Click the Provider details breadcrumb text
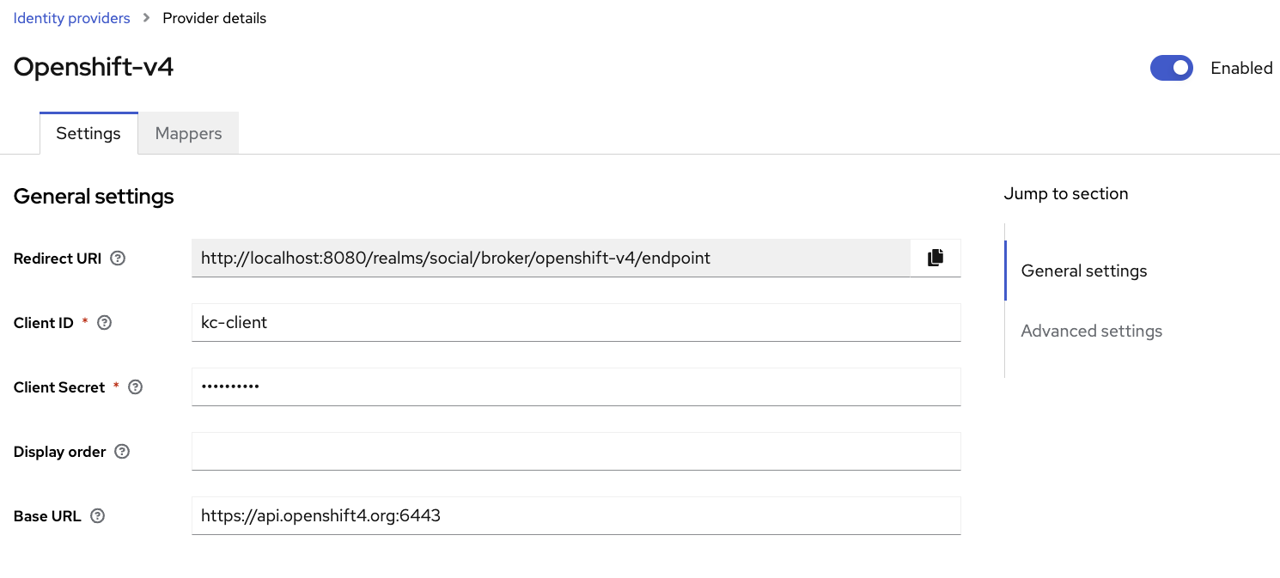 coord(214,17)
